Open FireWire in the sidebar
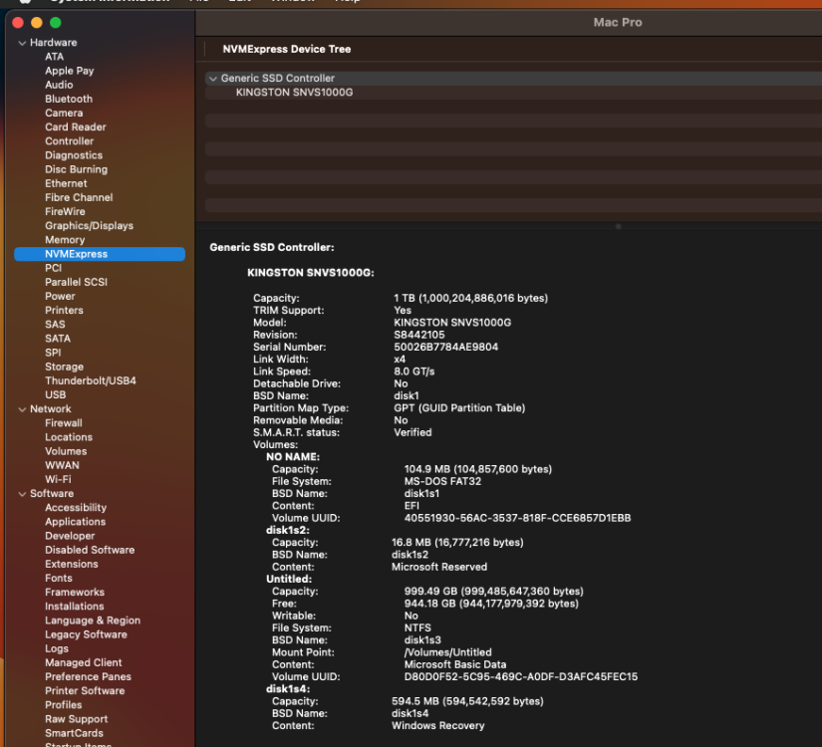The width and height of the screenshot is (822, 747). (65, 212)
